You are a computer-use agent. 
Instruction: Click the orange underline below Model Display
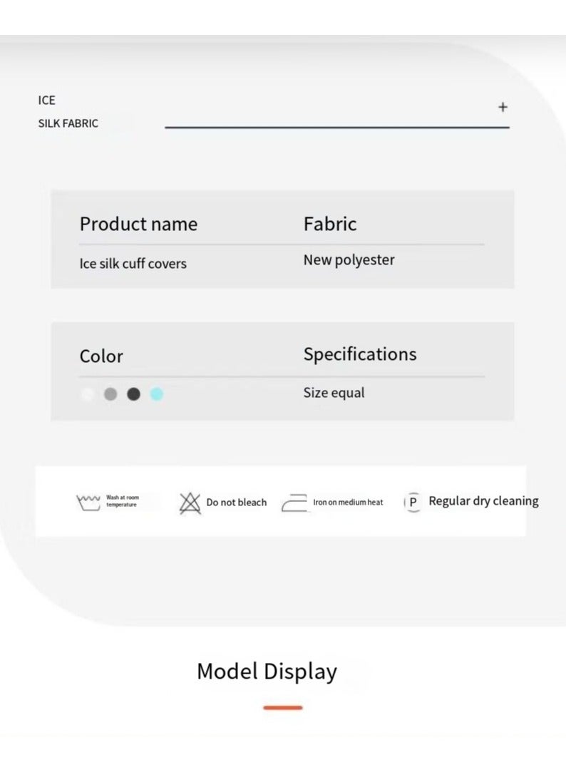pos(283,708)
